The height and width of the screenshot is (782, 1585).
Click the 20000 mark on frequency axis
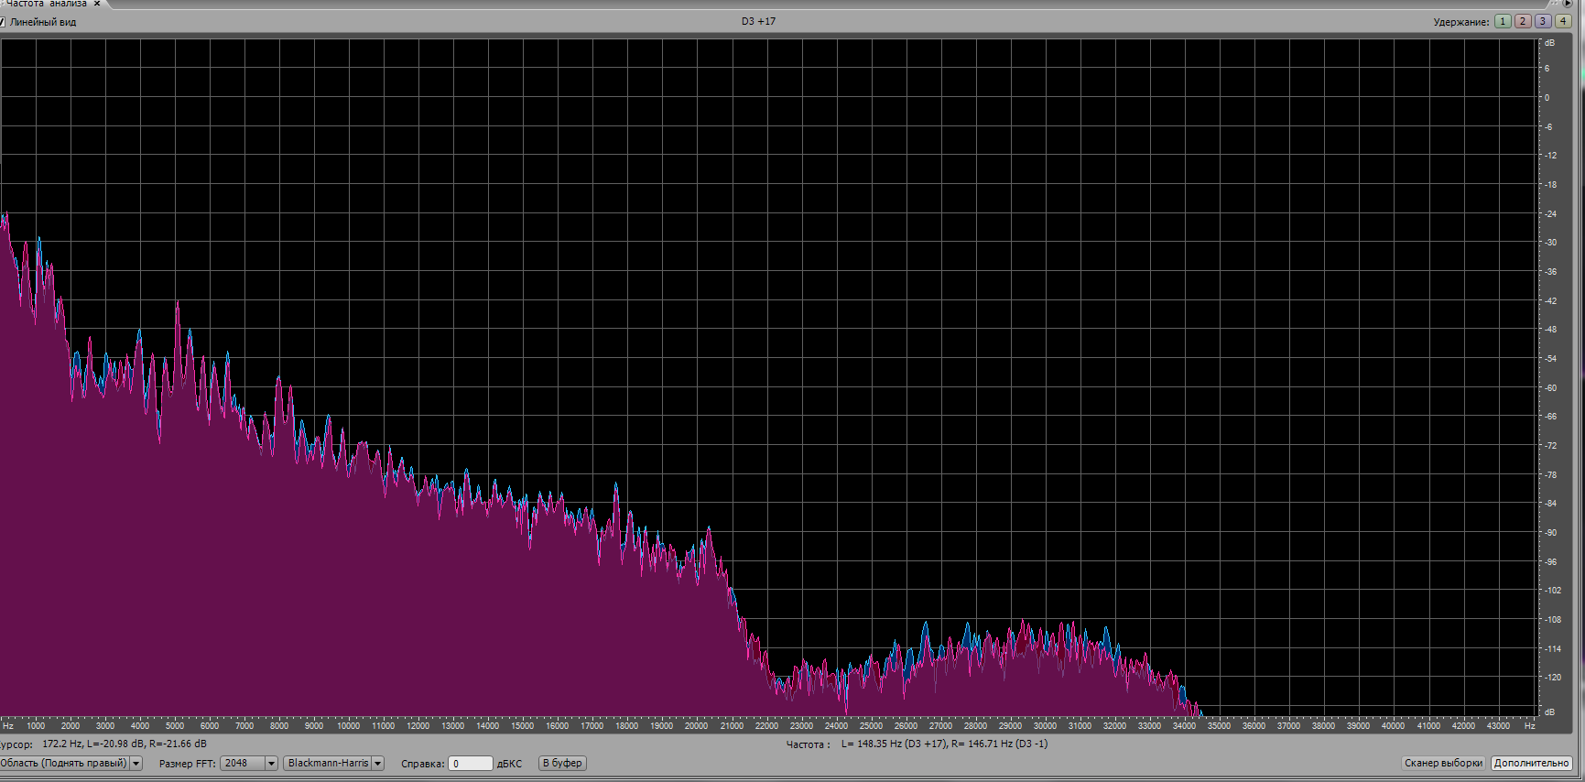click(x=696, y=726)
